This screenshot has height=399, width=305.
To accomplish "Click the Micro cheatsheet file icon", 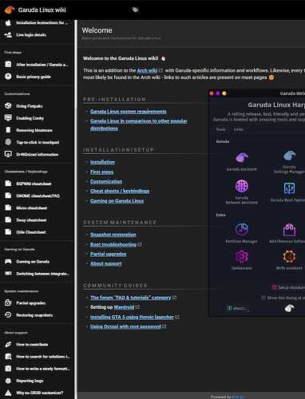I will pyautogui.click(x=8, y=207).
